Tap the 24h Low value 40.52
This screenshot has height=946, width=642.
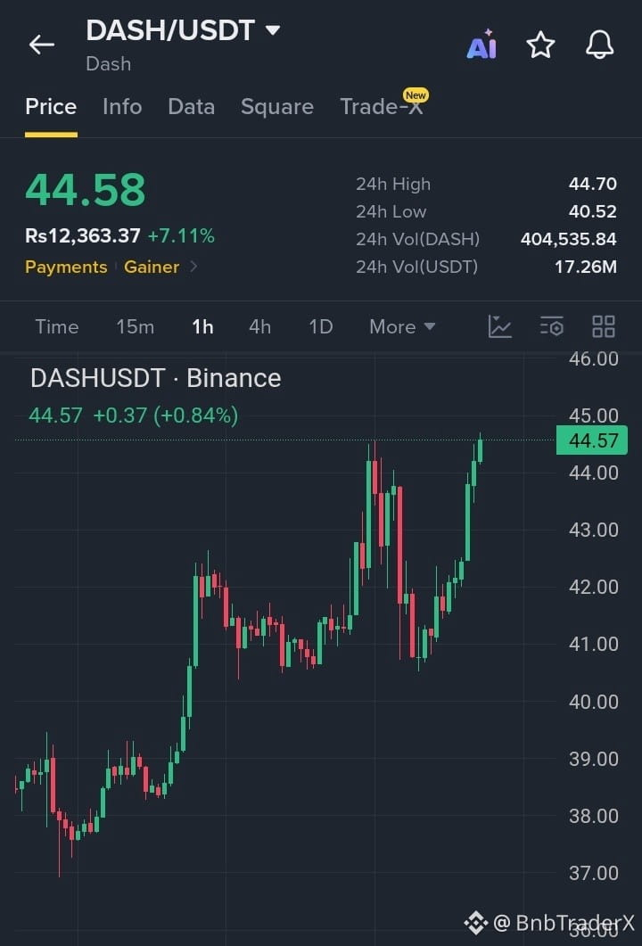[593, 211]
